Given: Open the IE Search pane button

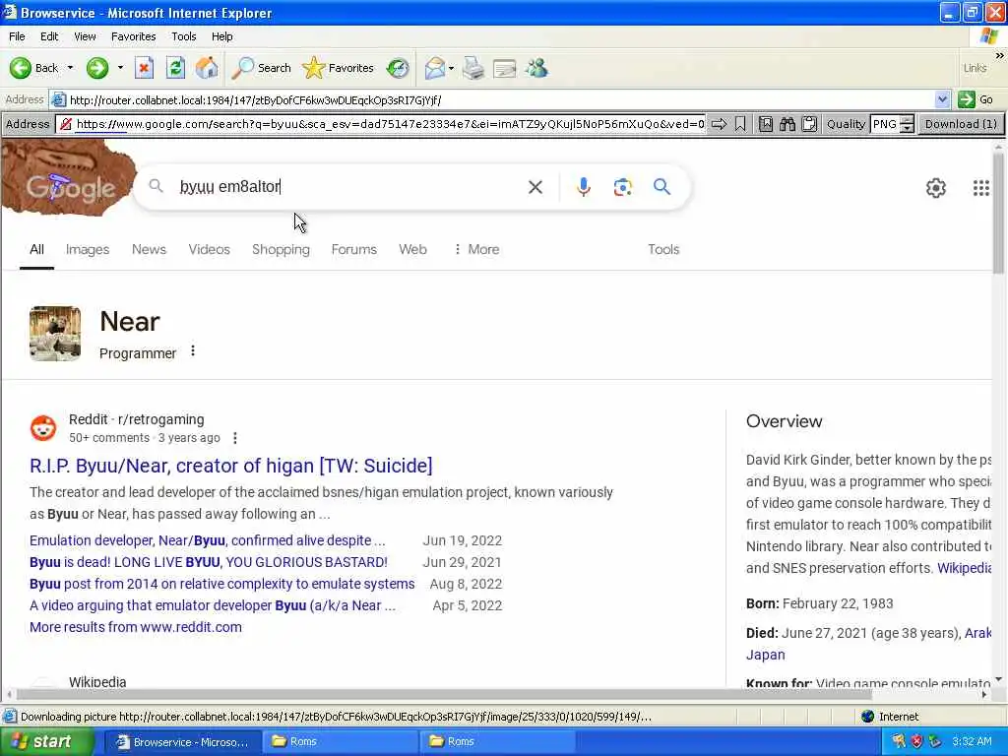Looking at the screenshot, I should click(x=262, y=68).
